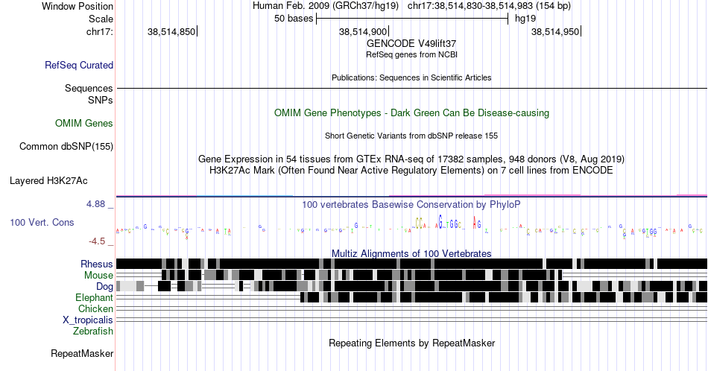The image size is (708, 371).
Task: Click the RefSeq genes from NCBI title
Action: (x=411, y=54)
